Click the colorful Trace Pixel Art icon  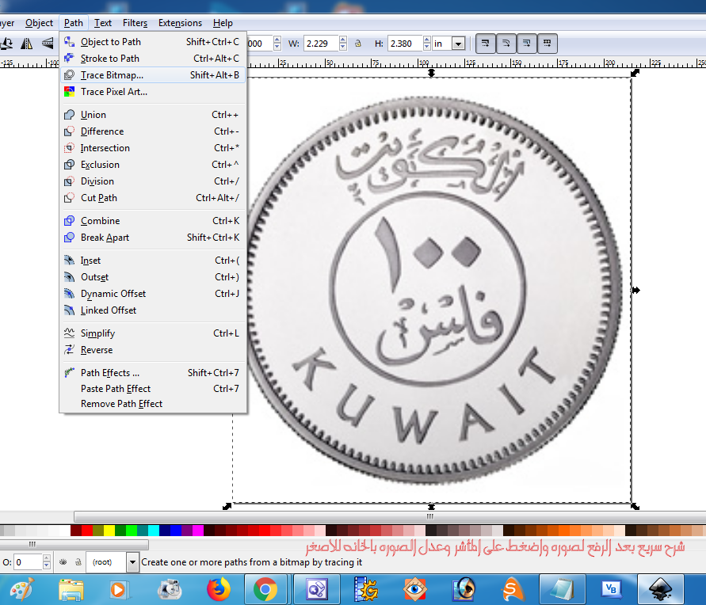70,92
